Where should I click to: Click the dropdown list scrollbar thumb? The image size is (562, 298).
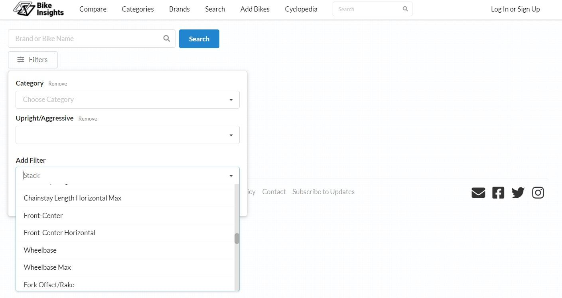coord(237,238)
